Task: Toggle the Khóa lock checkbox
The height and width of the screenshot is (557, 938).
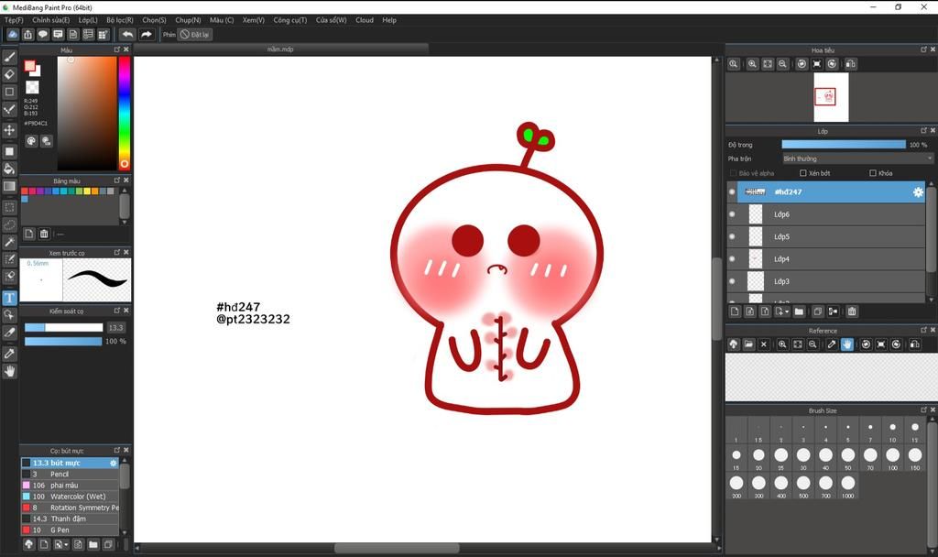Action: tap(873, 173)
